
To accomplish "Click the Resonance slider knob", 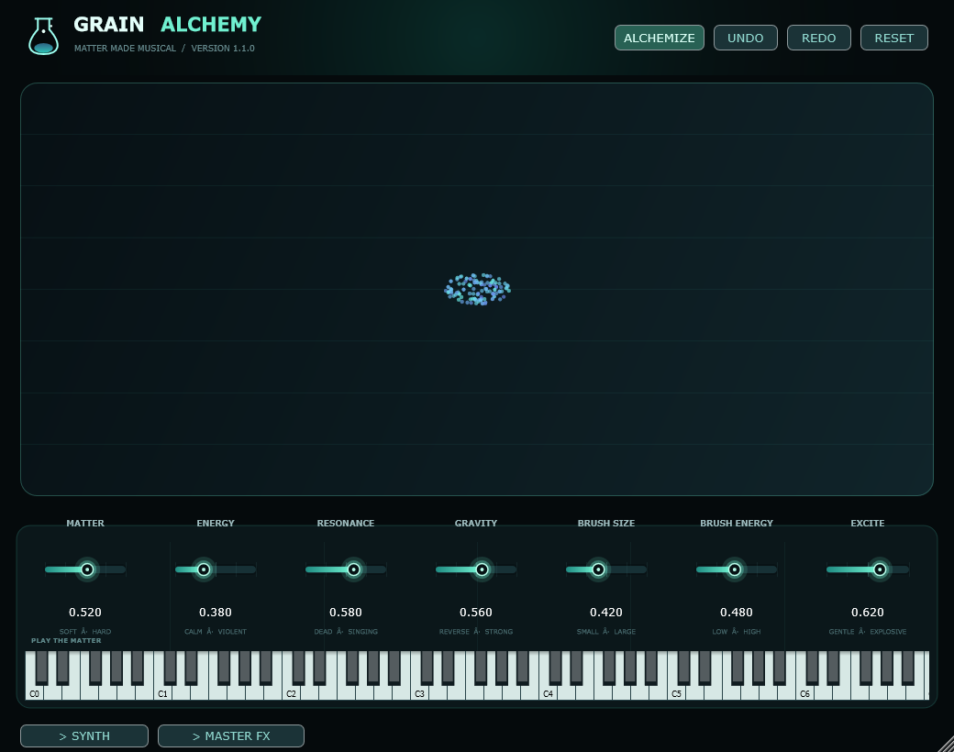I will pos(353,570).
